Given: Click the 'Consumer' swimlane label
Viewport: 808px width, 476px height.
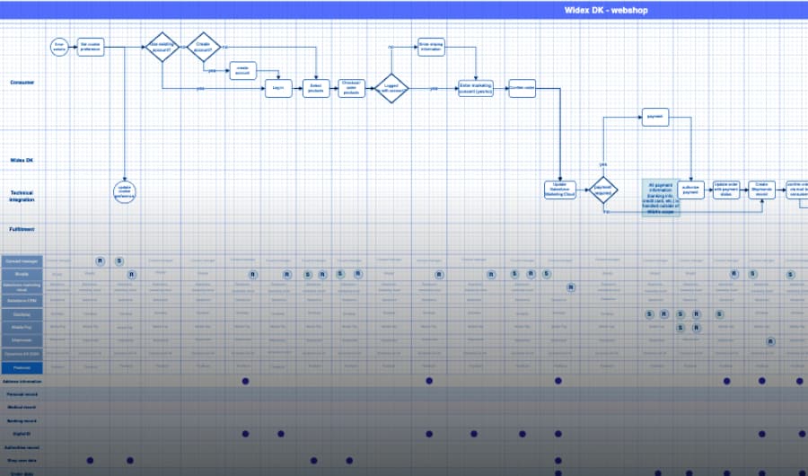Looking at the screenshot, I should click(22, 83).
